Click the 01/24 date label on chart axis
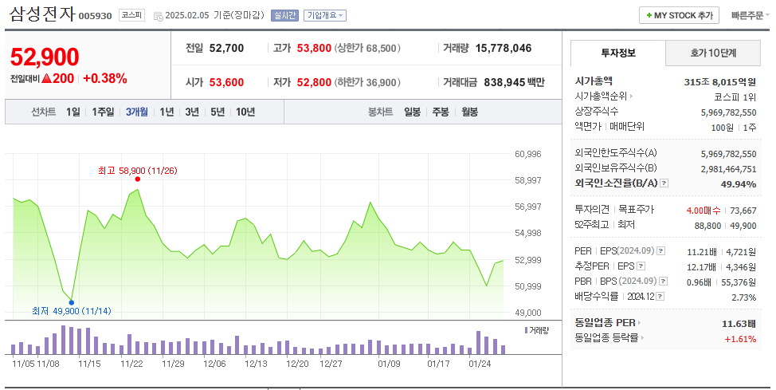The width and height of the screenshot is (776, 390). 480,364
